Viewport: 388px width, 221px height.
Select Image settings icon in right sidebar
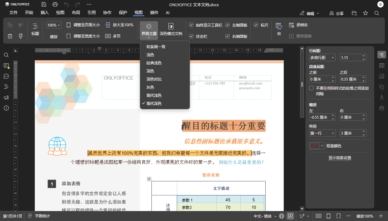click(382, 76)
